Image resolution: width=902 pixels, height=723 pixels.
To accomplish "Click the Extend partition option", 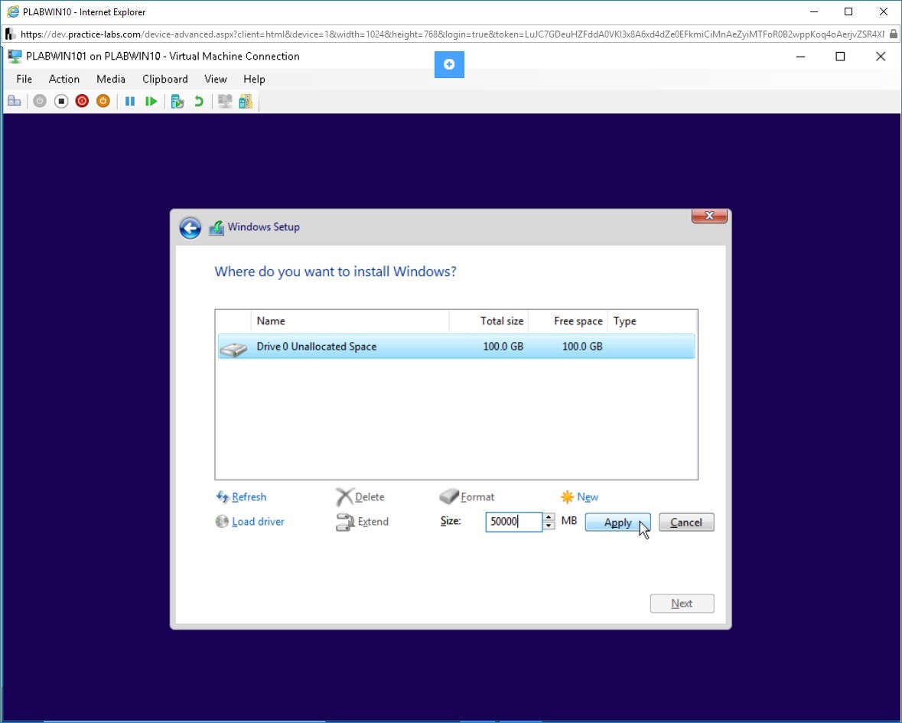I will coord(363,522).
